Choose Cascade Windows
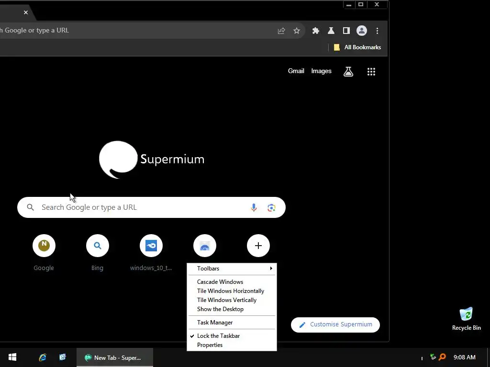Image resolution: width=490 pixels, height=367 pixels. (x=232, y=282)
